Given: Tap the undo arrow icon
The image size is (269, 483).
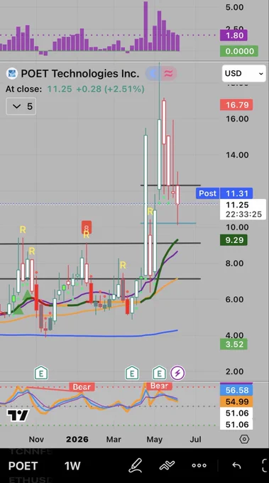Looking at the screenshot, I should pos(236,465).
